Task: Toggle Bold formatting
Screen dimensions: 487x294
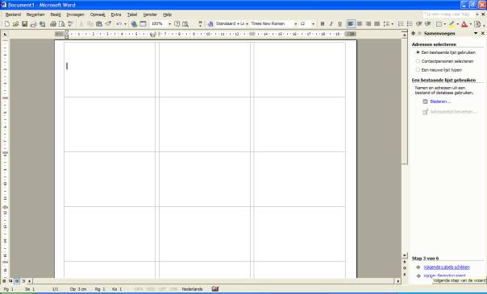Action: coord(323,24)
